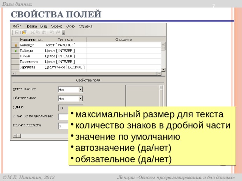Click the Пример формата label
The height and width of the screenshot is (181, 242).
click(x=27, y=125)
